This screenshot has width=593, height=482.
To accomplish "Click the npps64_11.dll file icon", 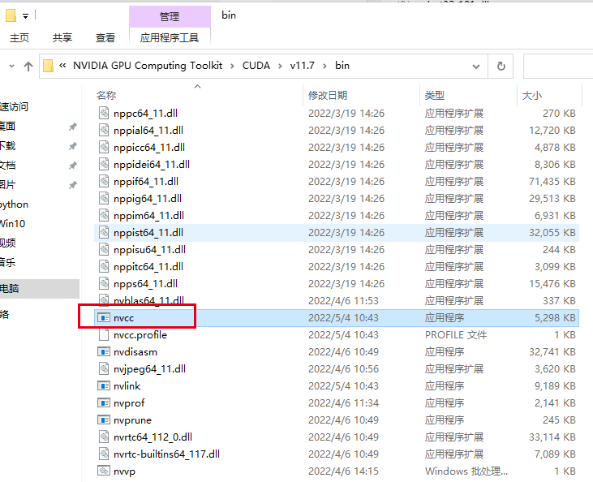I will click(x=104, y=283).
